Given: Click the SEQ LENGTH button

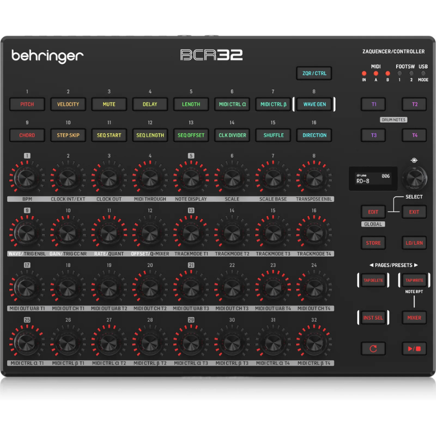Looking at the screenshot, I should [x=150, y=135].
